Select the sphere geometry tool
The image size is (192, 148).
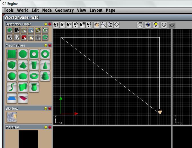pyautogui.click(x=11, y=76)
